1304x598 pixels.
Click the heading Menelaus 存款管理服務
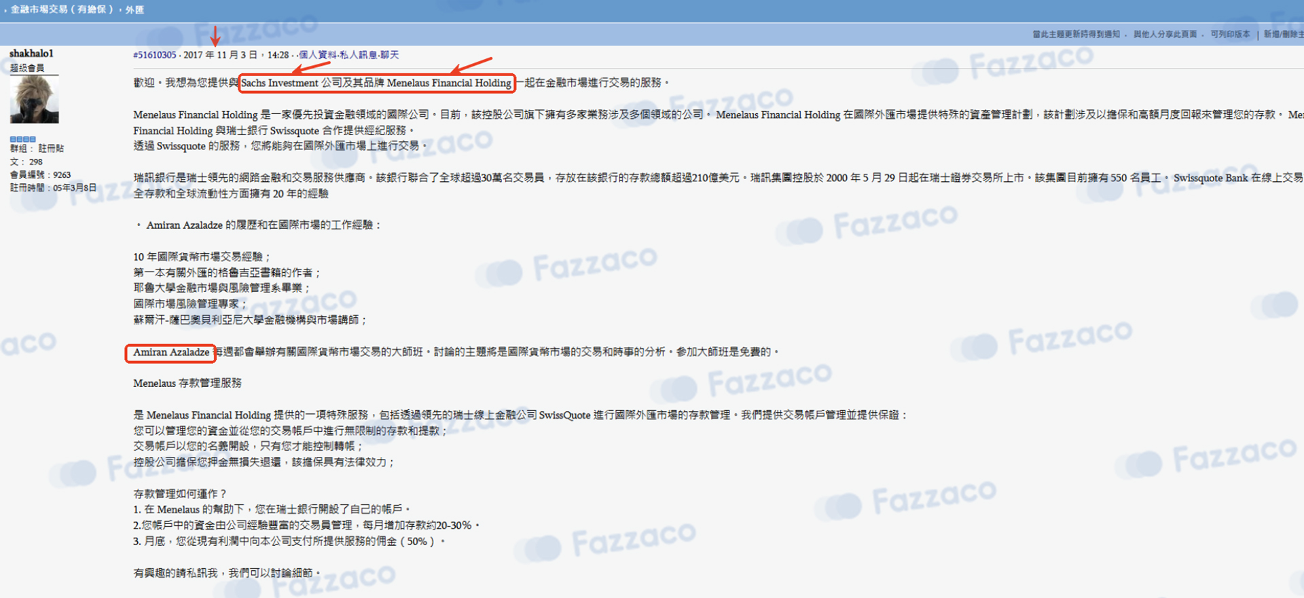[x=187, y=383]
